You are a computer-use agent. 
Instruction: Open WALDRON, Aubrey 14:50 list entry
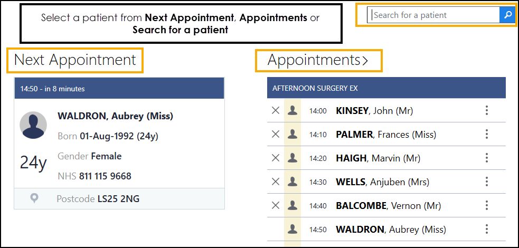point(391,230)
